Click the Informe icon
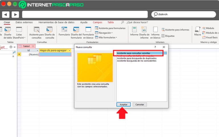The image size is (219, 137). pyautogui.click(x=134, y=30)
